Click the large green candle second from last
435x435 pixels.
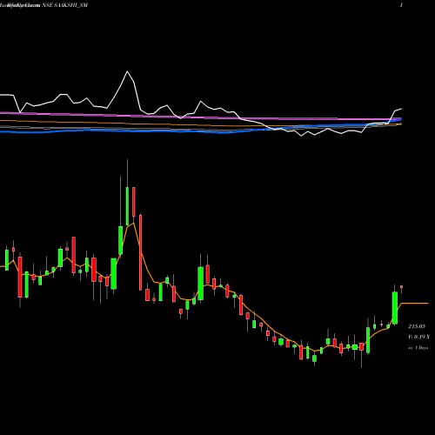pyautogui.click(x=395, y=307)
